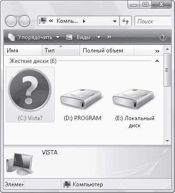Collapse the Жесткие диски group
175x193 pixels.
[157, 61]
